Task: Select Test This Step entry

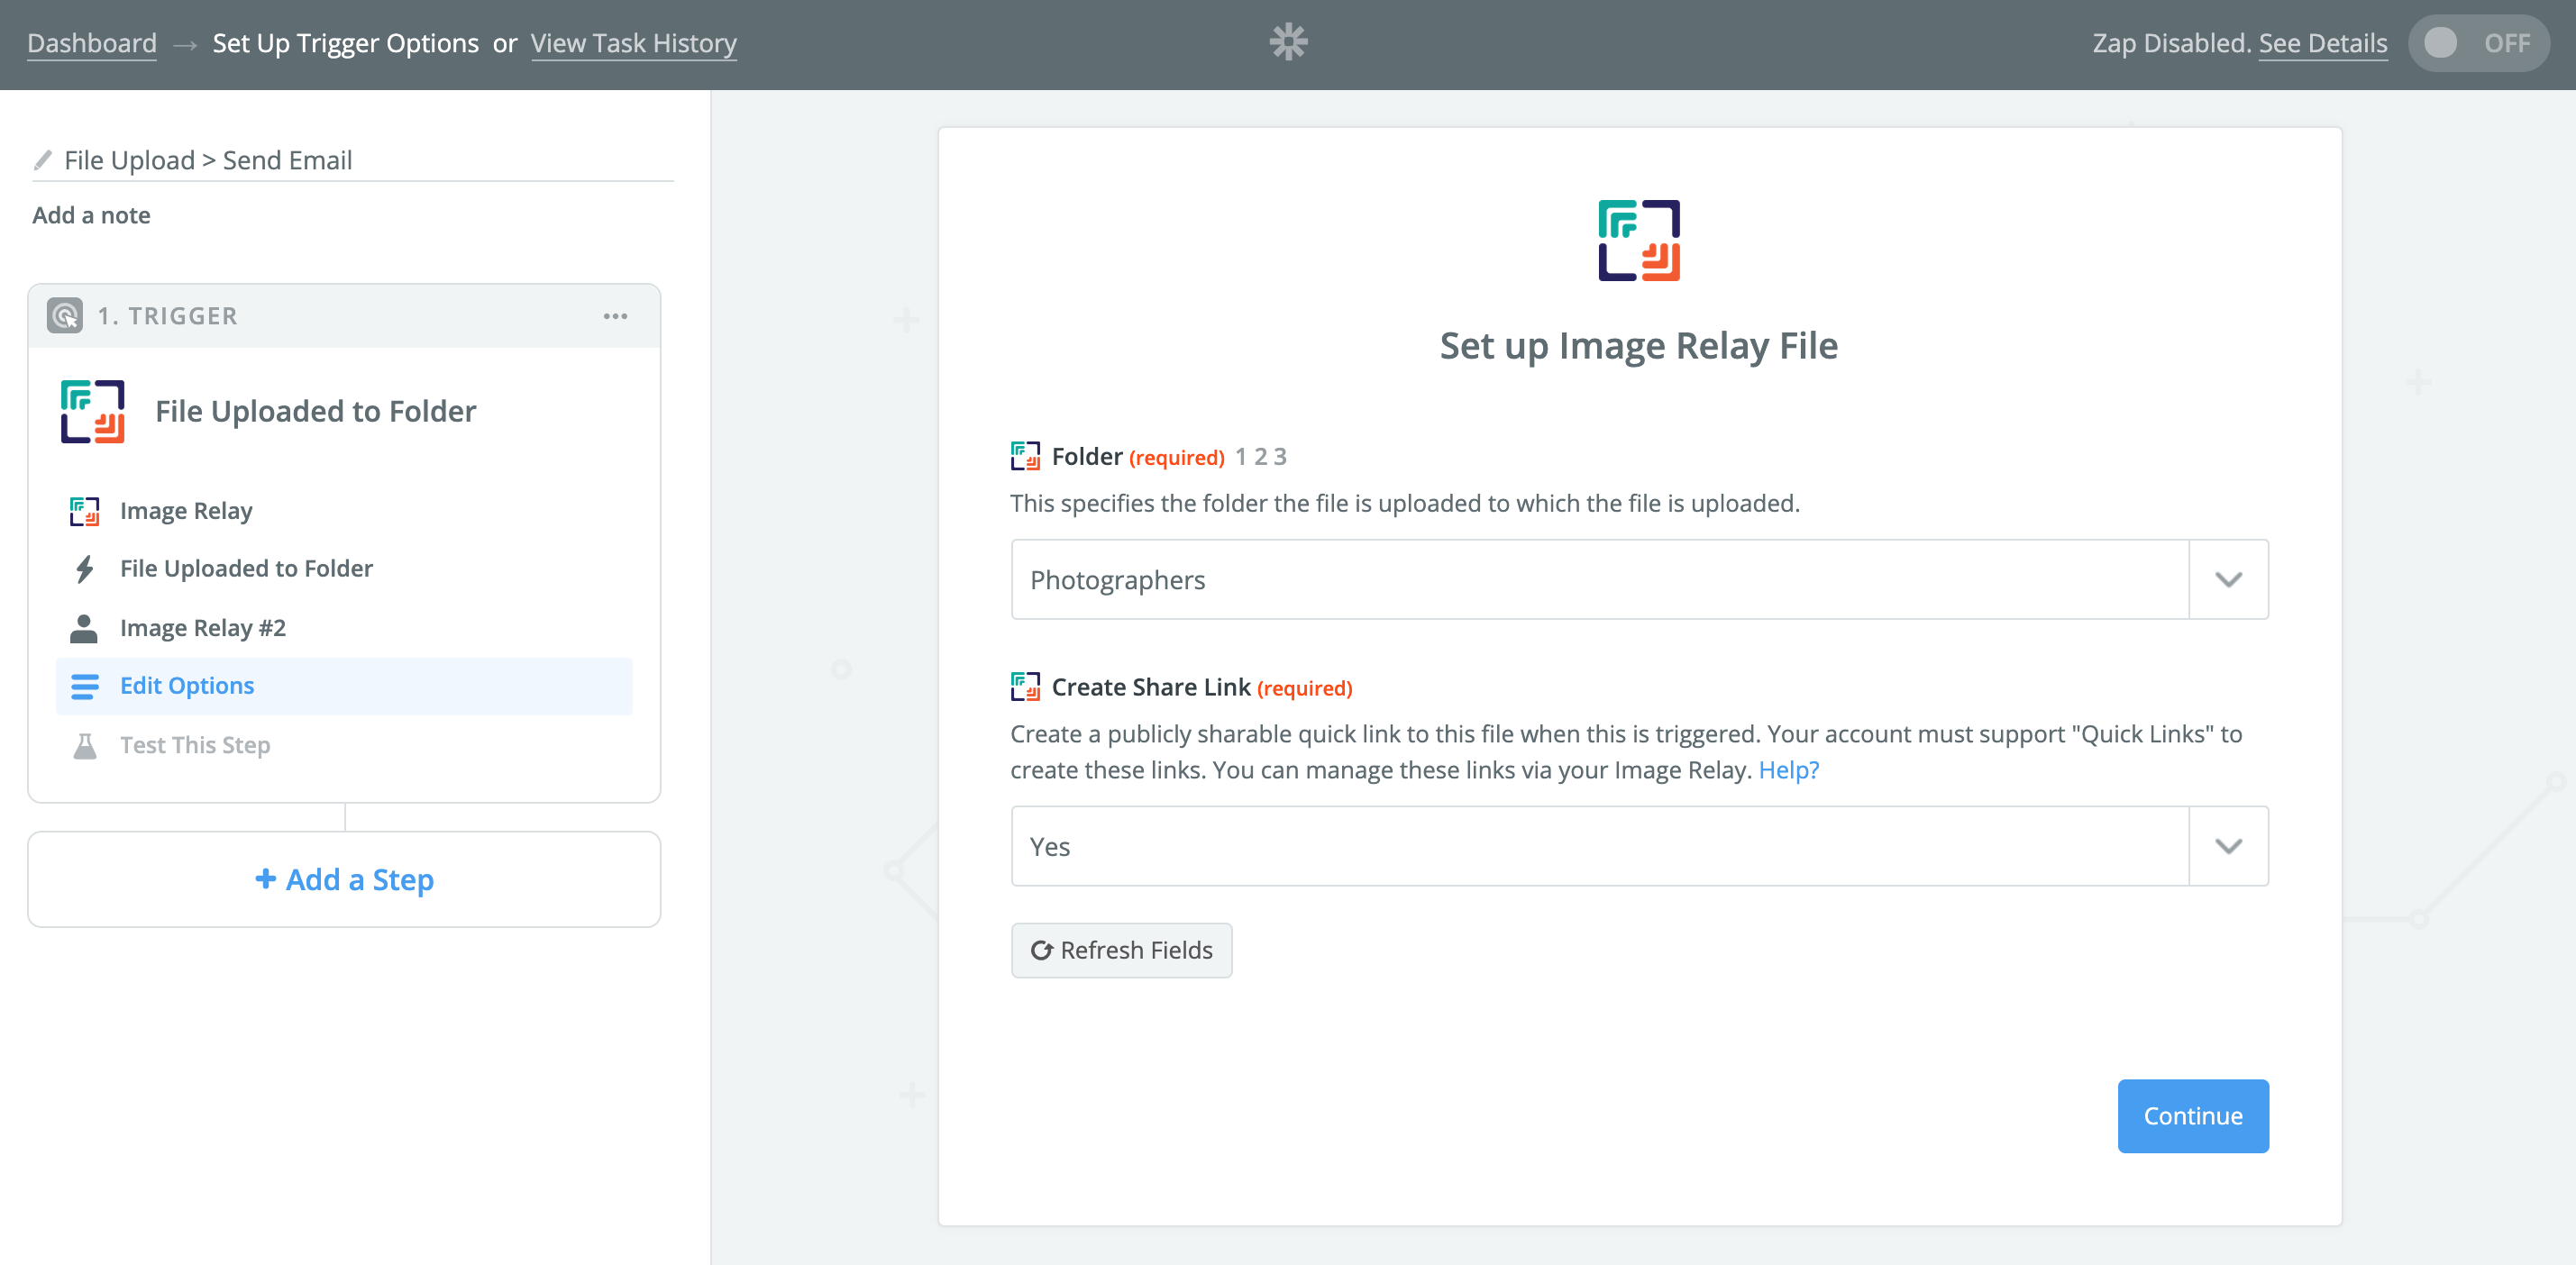Action: pos(344,745)
